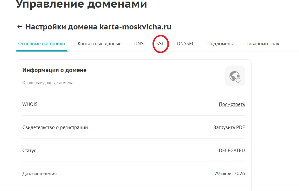Click the Загрузить PDF link
Viewport: 299px width, 191px height.
[x=229, y=127]
